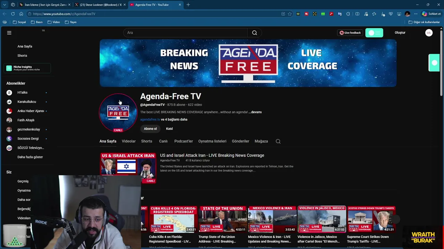The height and width of the screenshot is (249, 444).
Task: Open the YouTube account avatar menu
Action: 429,33
